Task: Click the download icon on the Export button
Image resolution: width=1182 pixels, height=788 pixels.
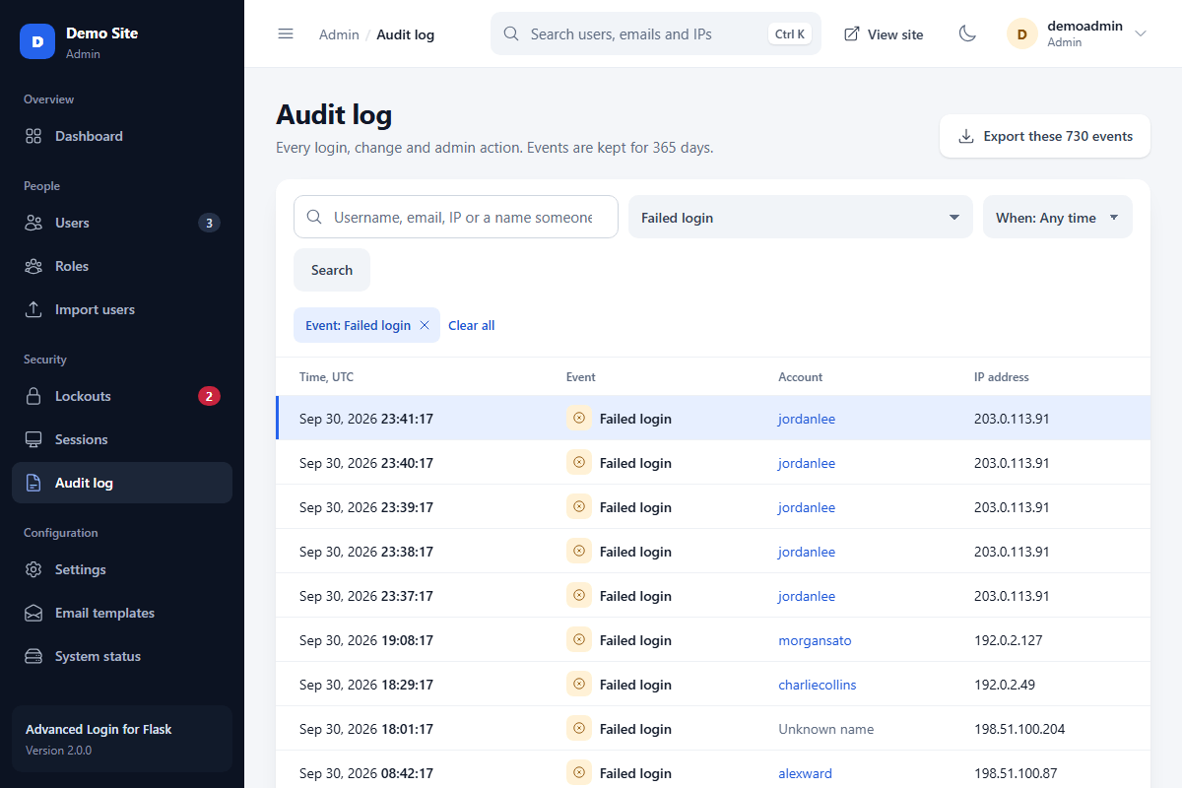Action: [x=966, y=136]
